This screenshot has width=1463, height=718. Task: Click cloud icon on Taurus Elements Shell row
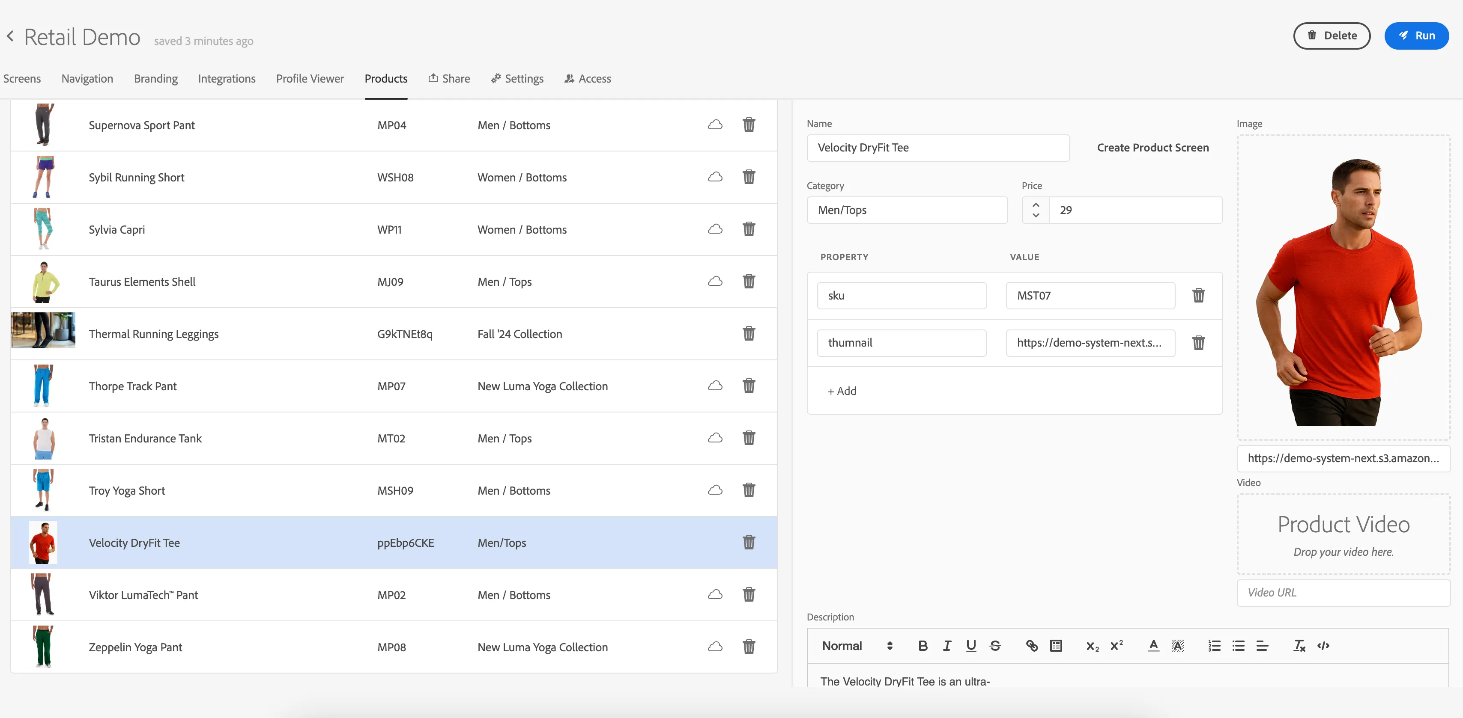715,282
